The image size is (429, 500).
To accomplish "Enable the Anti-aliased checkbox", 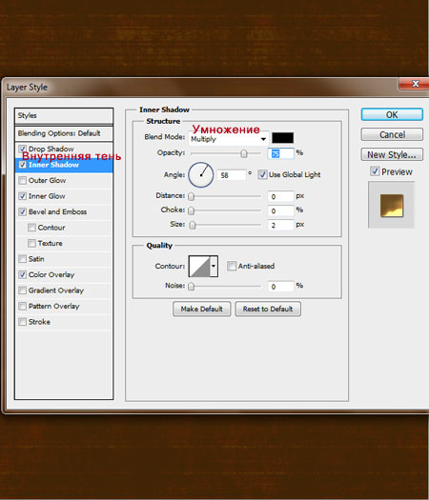I will coord(232,266).
